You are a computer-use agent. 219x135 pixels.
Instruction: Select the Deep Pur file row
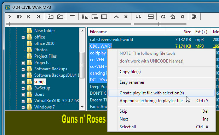98,87
